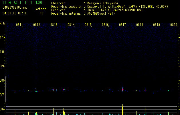Click the 0812 time axis marker
The width and height of the screenshot is (180, 115).
[37, 25]
